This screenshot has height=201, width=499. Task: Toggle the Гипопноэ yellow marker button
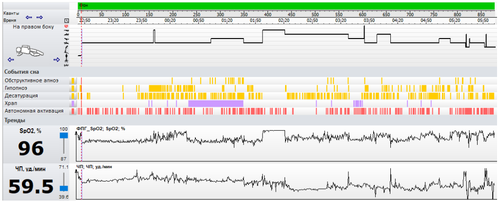[73, 88]
